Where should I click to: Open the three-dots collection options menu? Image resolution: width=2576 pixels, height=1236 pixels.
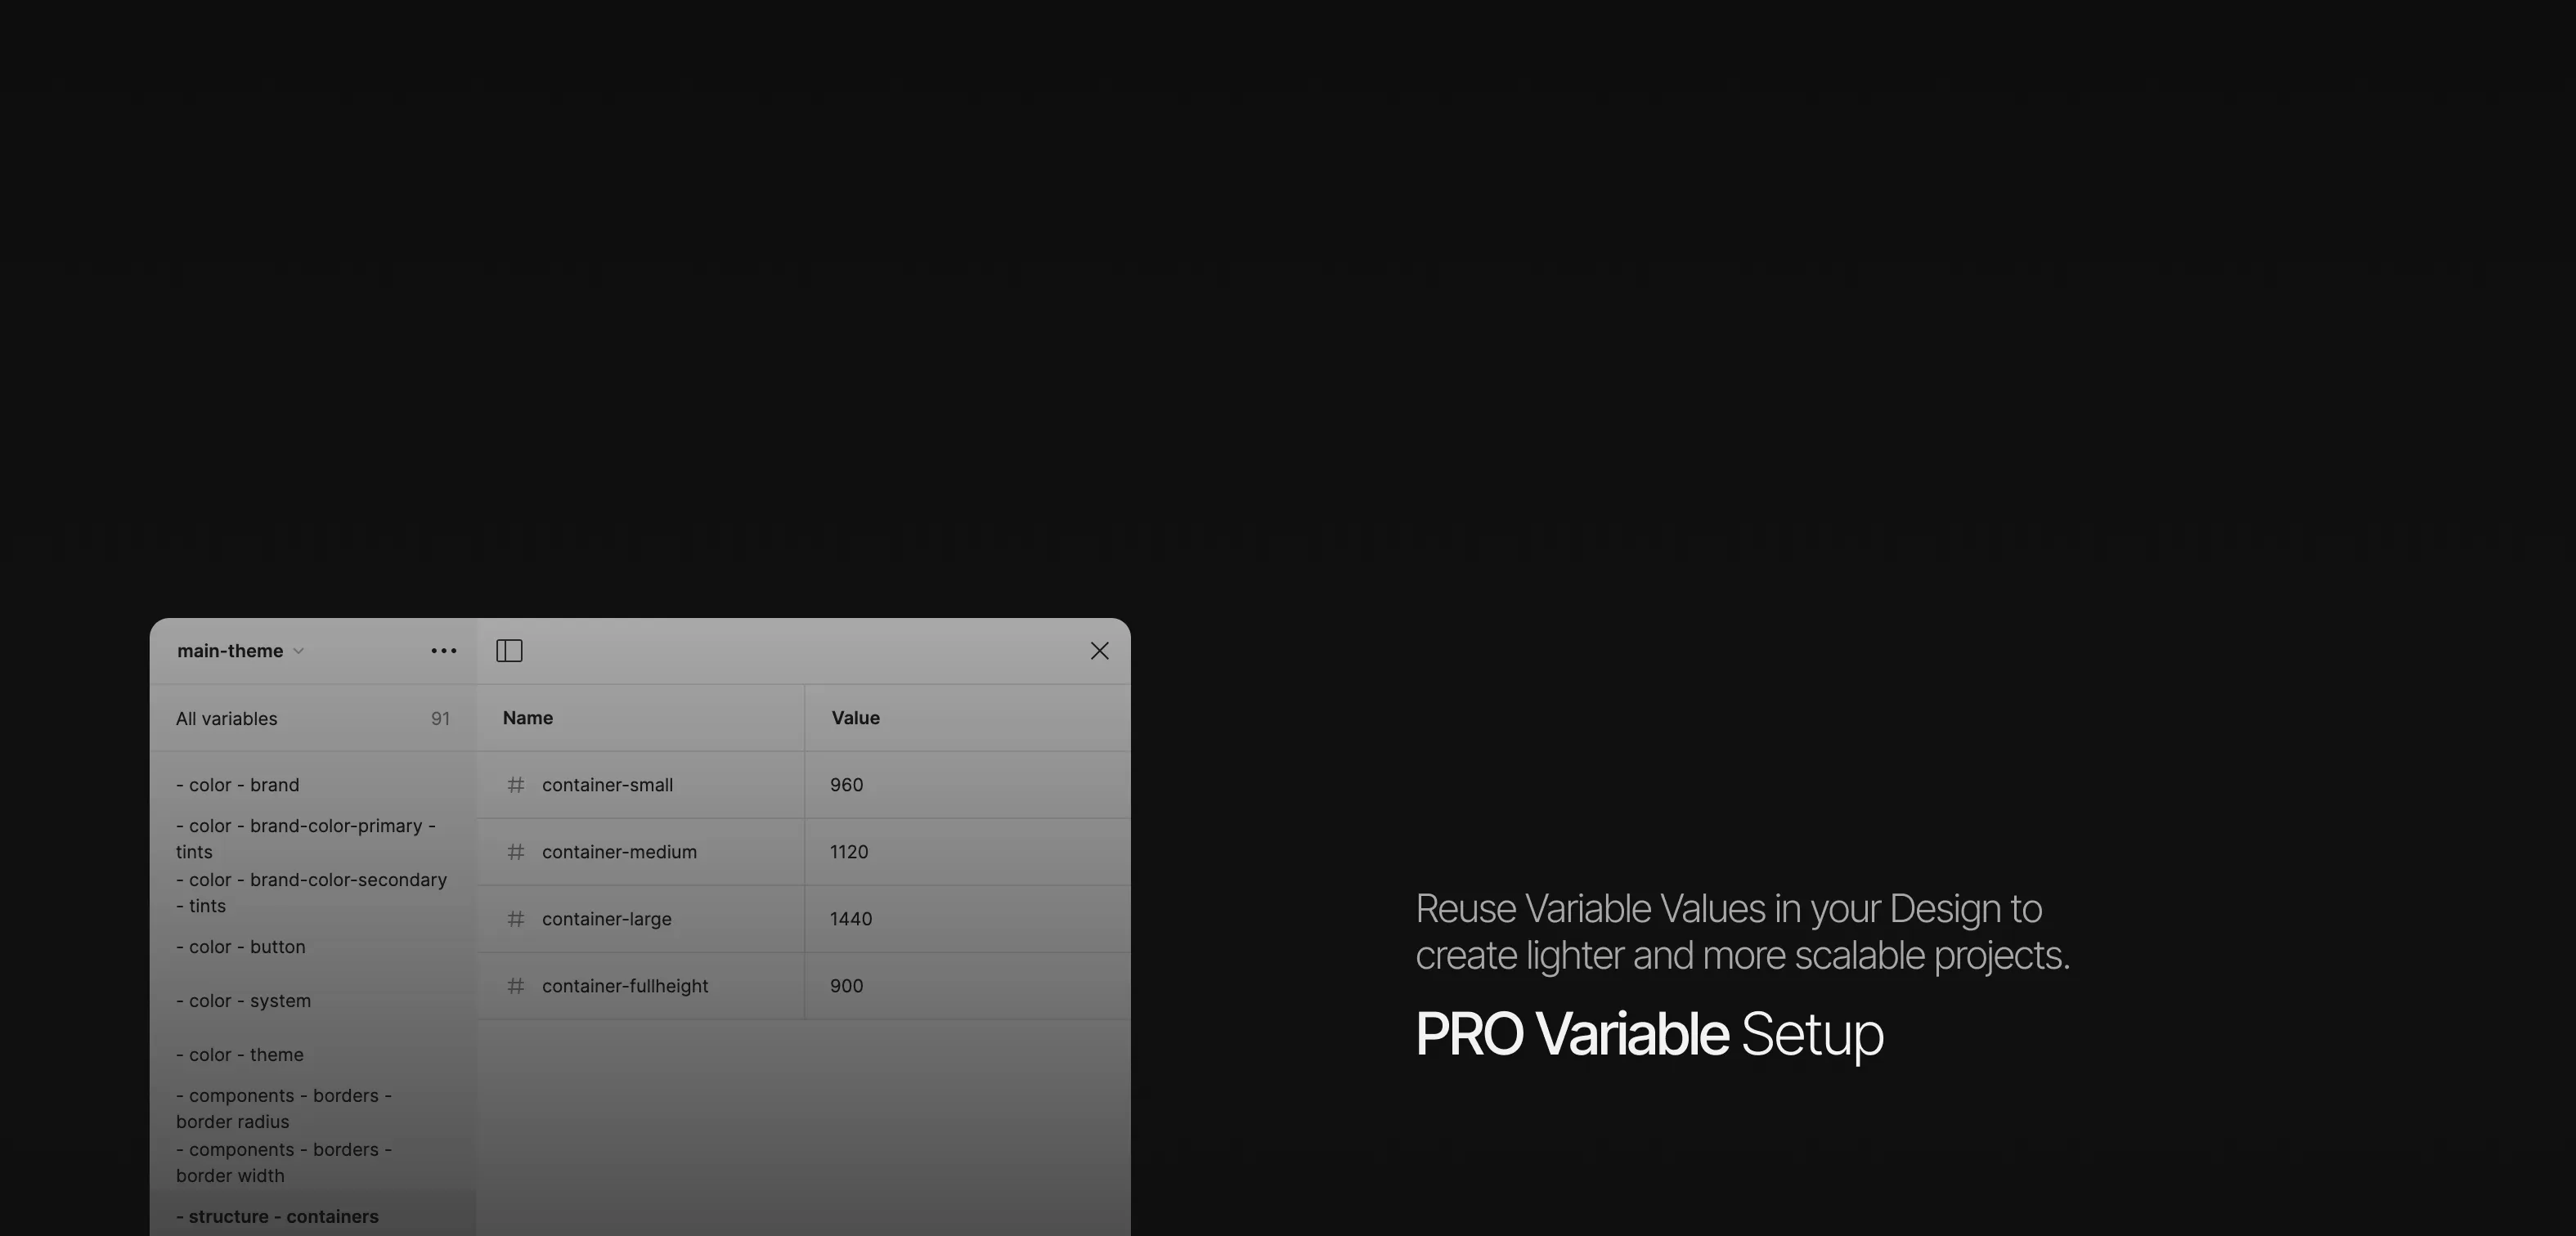pos(444,651)
